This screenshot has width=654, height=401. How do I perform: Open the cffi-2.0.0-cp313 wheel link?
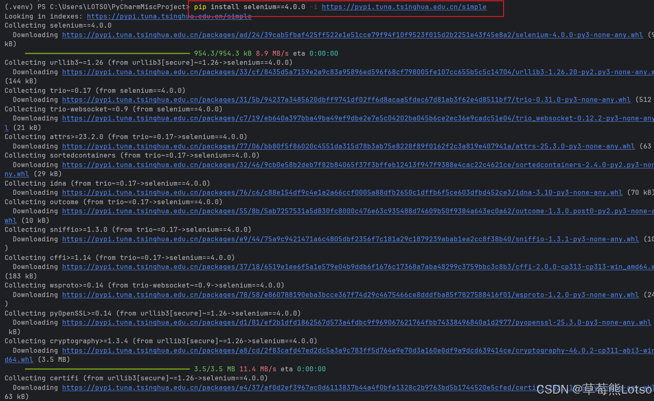pos(358,267)
